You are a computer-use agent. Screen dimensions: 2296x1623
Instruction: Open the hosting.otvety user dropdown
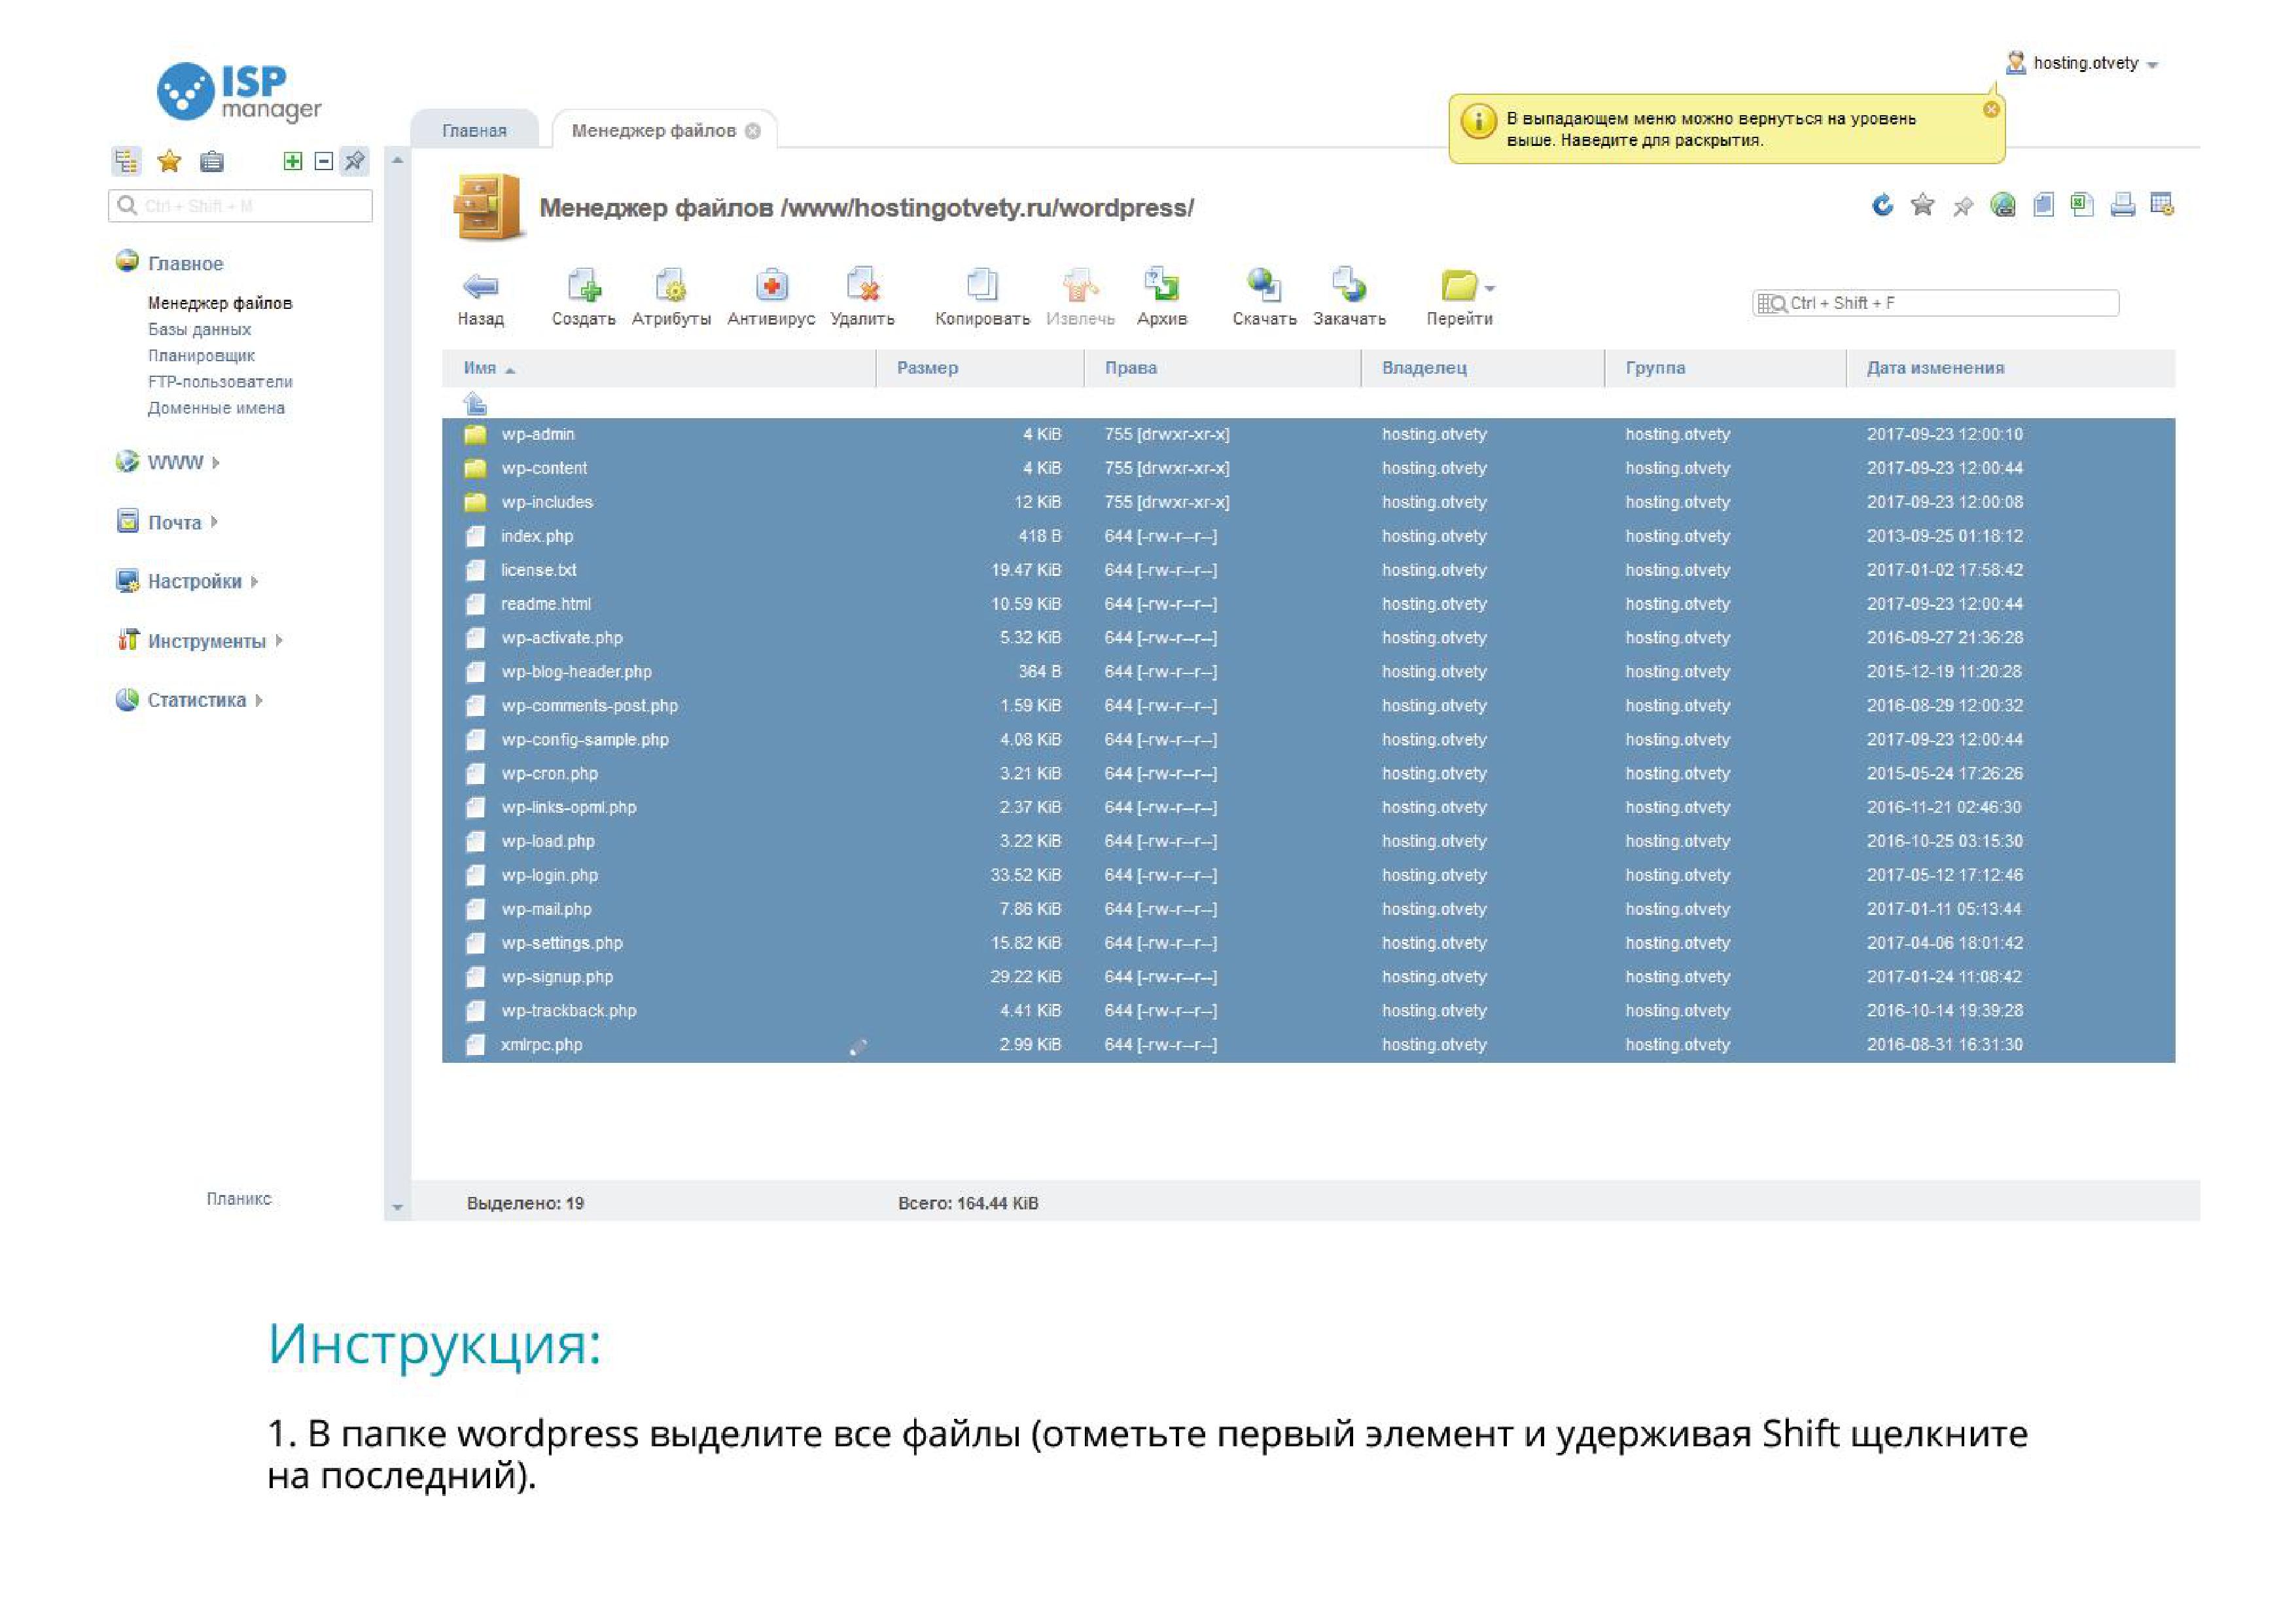click(x=2082, y=63)
